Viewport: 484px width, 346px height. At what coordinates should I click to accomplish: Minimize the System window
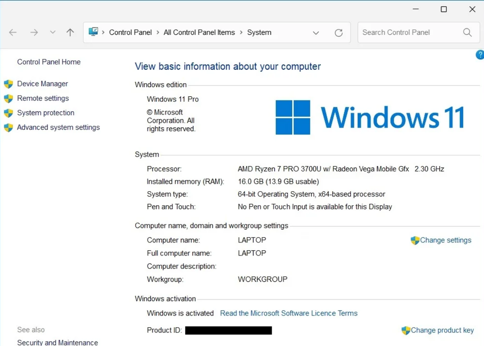click(x=416, y=9)
